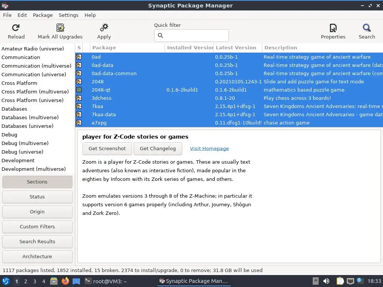
Task: Switch to workspace 3 in the taskbar
Action: point(35,281)
